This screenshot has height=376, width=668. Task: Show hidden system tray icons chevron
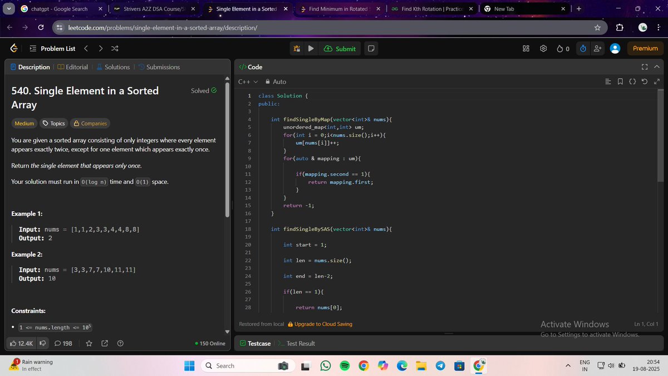coord(568,365)
